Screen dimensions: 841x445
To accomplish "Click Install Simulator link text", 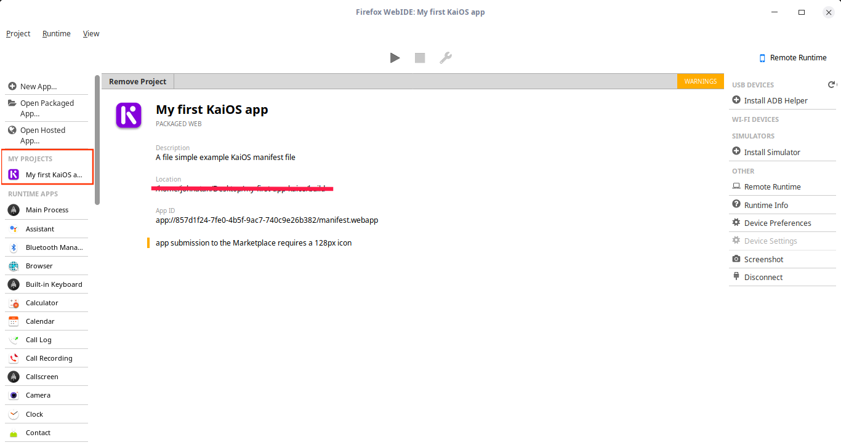I will [772, 152].
